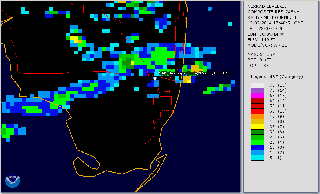Click the MAX: 54 dBZ text
The width and height of the screenshot is (320, 194).
coord(261,55)
